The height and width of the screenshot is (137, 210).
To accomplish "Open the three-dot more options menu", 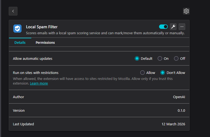I will tap(182, 27).
